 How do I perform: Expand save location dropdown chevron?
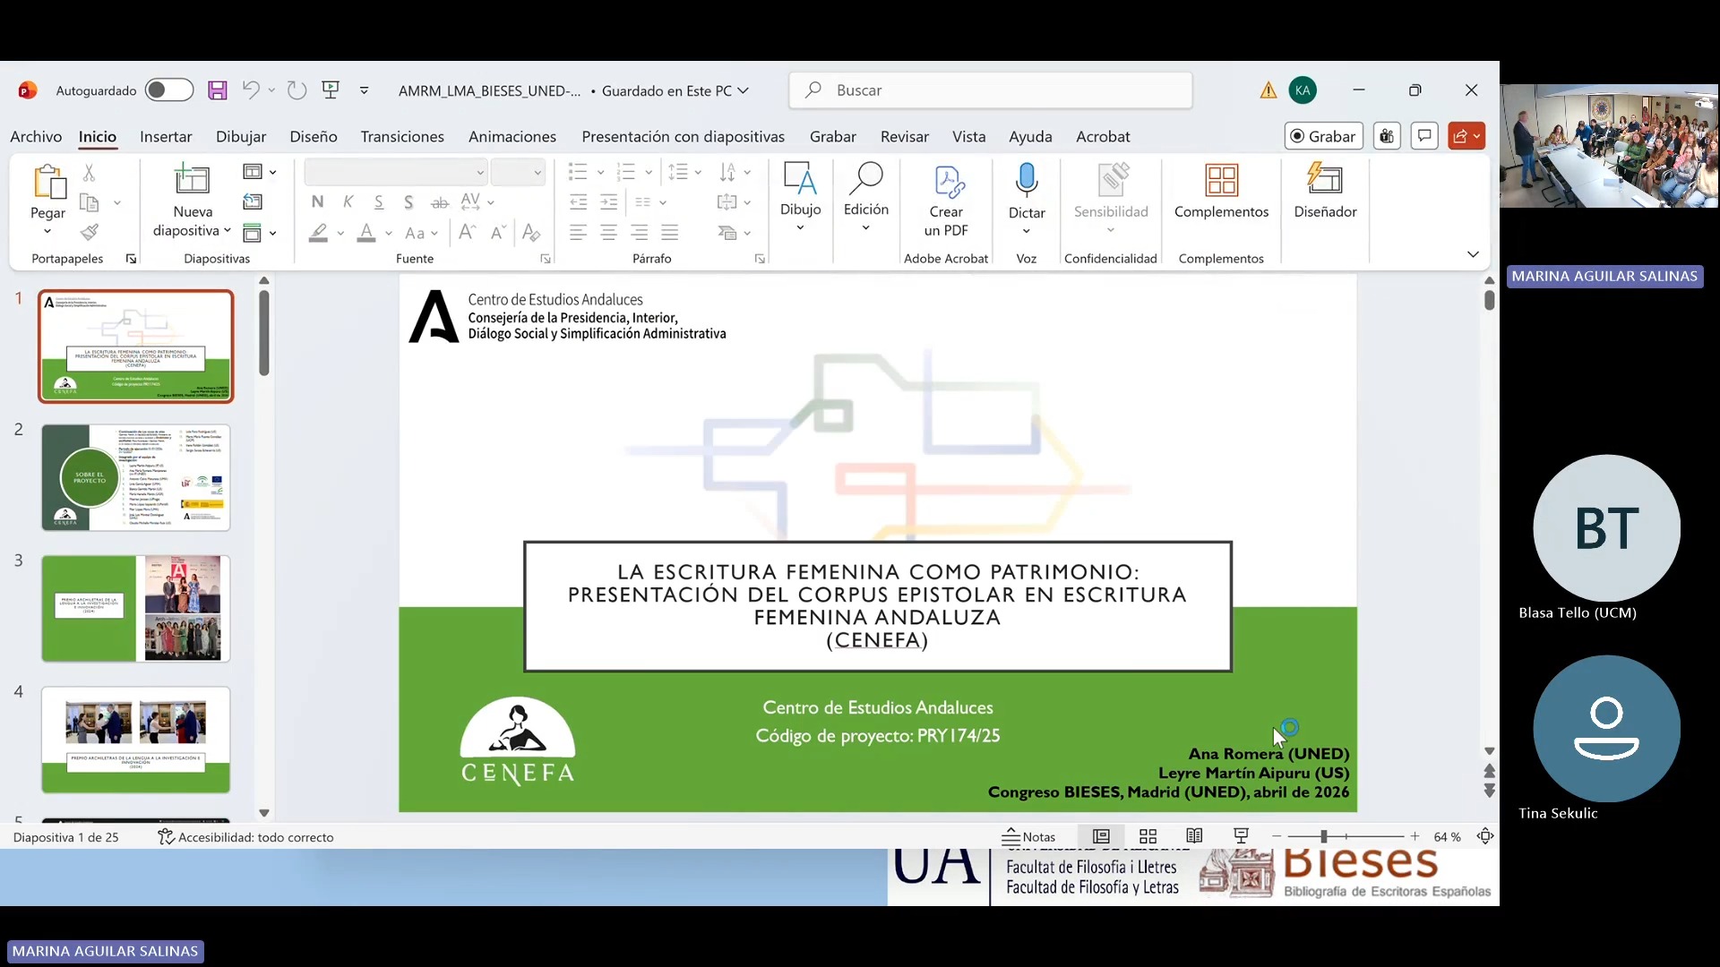click(x=743, y=90)
